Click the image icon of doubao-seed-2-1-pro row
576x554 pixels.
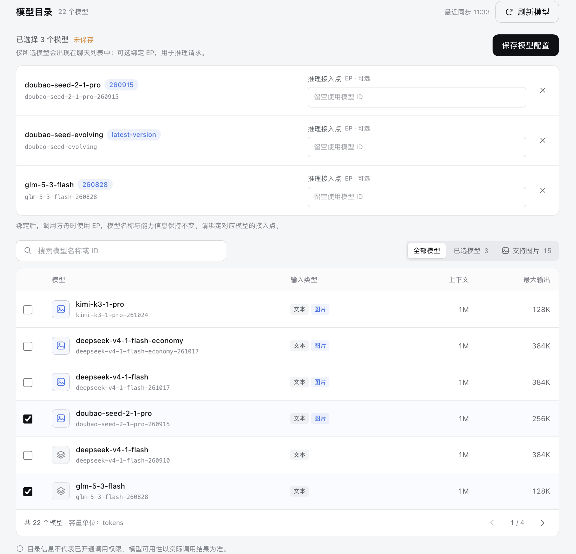point(61,419)
